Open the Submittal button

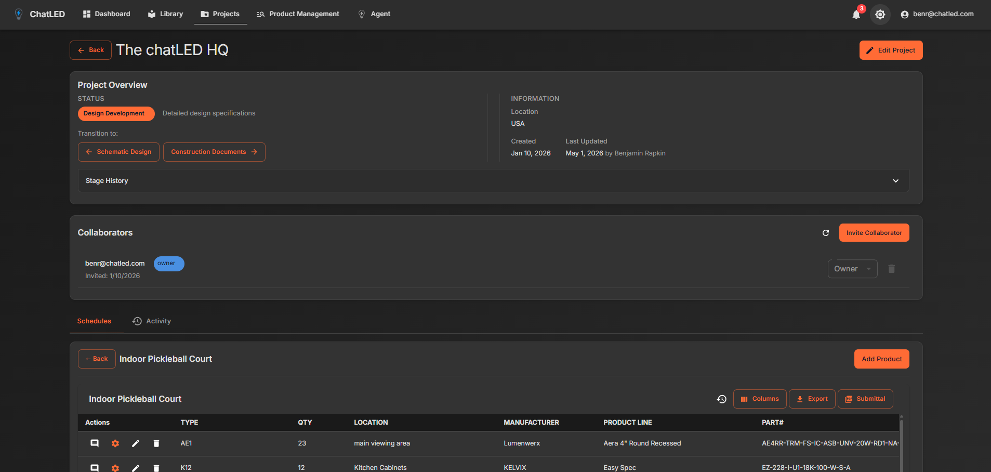[x=865, y=399]
